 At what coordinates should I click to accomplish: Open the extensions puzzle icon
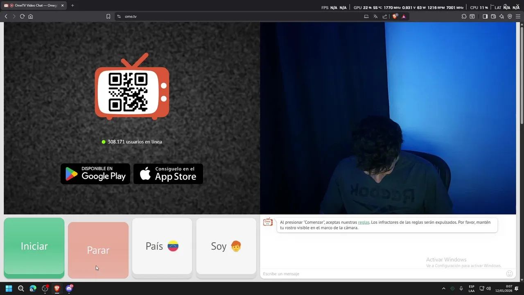[464, 16]
